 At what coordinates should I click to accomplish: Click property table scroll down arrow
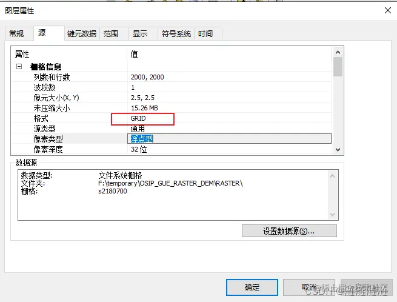(x=338, y=149)
